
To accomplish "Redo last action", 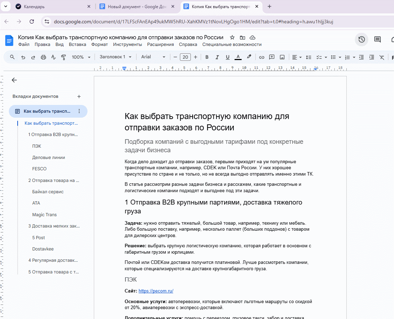I will tap(33, 57).
